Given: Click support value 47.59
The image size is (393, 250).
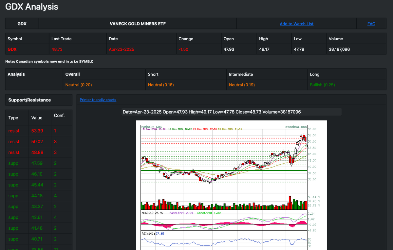Looking at the screenshot, I should (x=37, y=163).
